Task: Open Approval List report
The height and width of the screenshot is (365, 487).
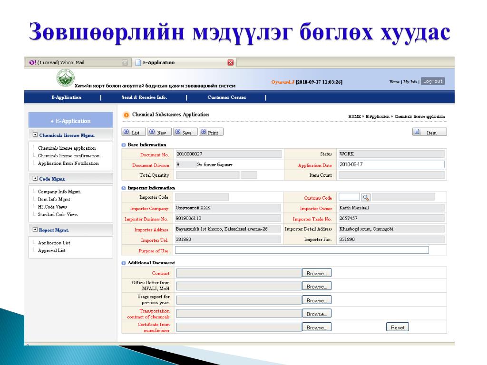Action: 51,250
